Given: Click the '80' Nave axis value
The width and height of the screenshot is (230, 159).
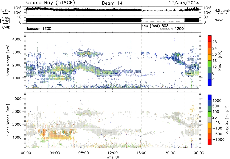Looking at the screenshot, I should 206,17.
